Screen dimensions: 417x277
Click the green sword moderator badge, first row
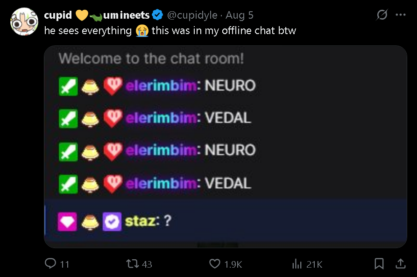click(x=67, y=86)
